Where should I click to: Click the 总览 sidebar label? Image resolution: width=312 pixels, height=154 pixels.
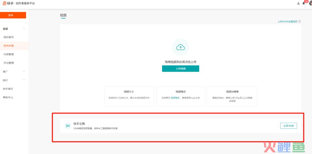click(5, 29)
